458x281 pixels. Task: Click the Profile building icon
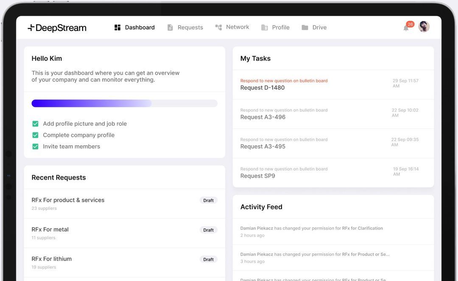(x=265, y=28)
